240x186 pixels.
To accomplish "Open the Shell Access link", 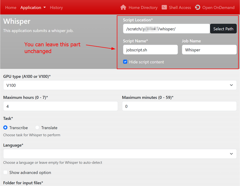I will [180, 7].
